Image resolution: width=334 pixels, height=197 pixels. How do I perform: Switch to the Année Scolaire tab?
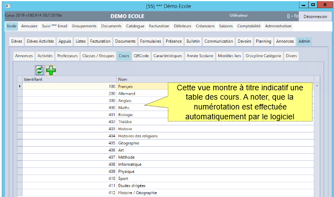[200, 56]
